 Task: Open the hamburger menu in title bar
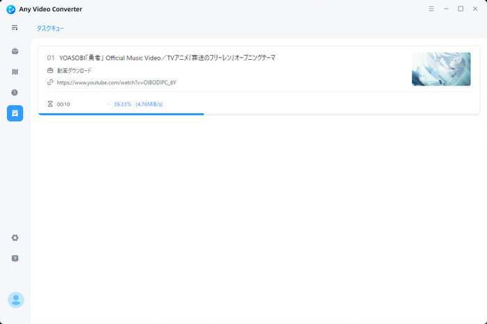tap(431, 8)
